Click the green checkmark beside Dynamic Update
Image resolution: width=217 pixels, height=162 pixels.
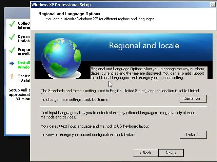click(x=12, y=37)
